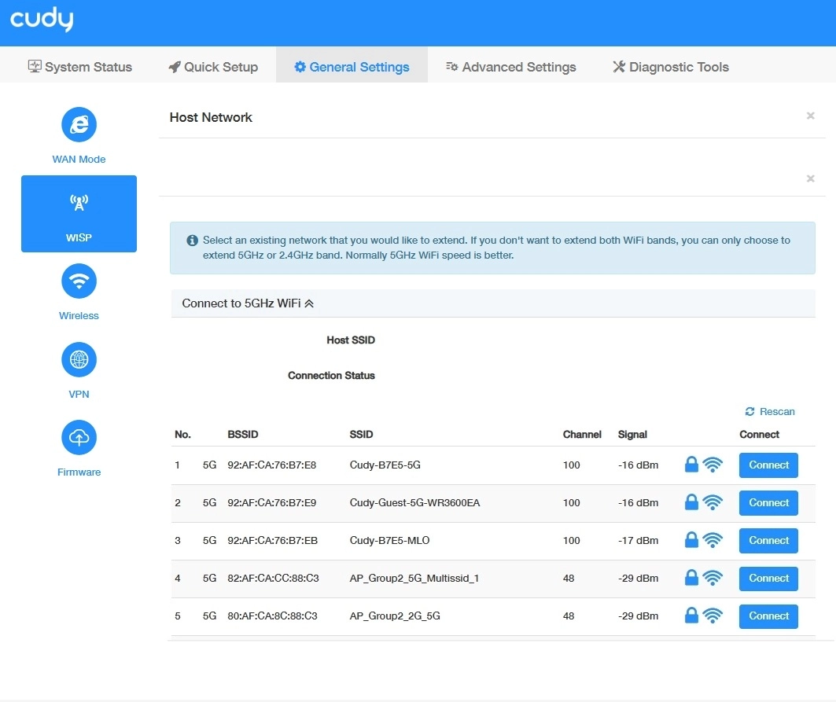Click the SSID text Cudy-Guest-5G-WR3600EA
The image size is (836, 702).
tap(414, 502)
